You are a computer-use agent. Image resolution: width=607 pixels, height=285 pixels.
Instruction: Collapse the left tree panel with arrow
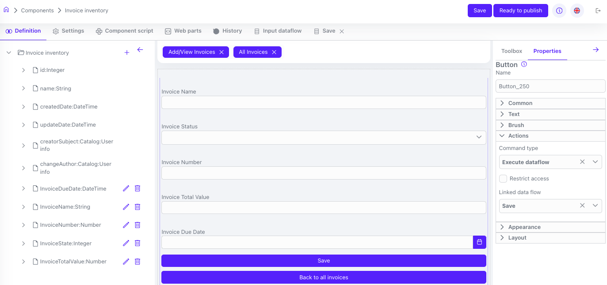140,50
